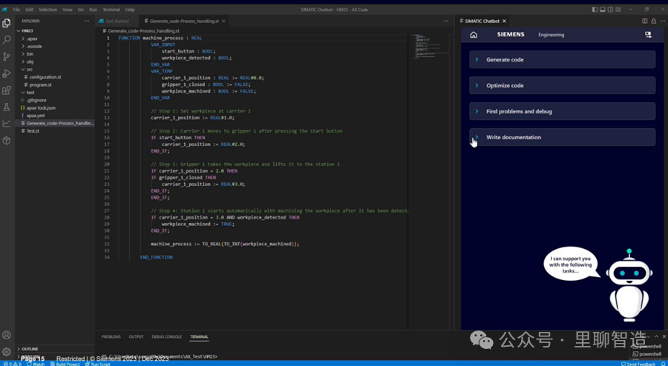Expand the bin folder
The height and width of the screenshot is (366, 668).
click(x=56, y=54)
